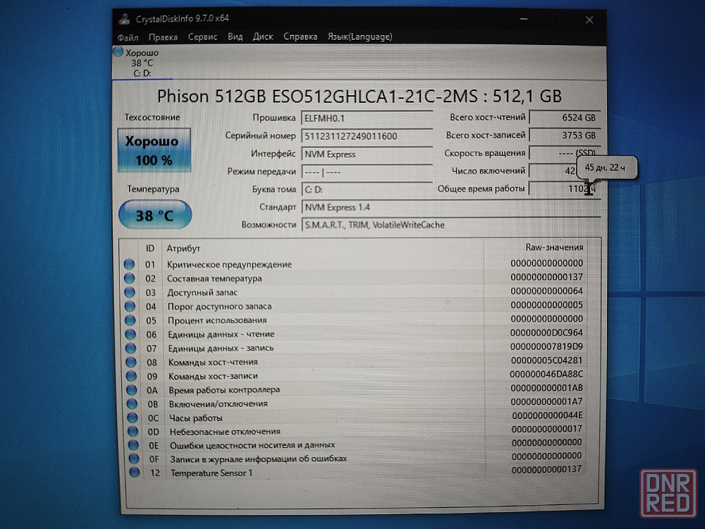
Task: Click the Общее время работы hours value
Action: [x=565, y=189]
